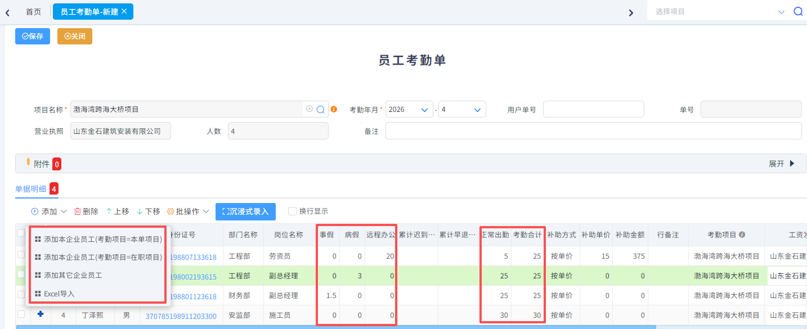Click the 施工员 position cell
Viewport: 807px width, 329px height.
(289, 316)
